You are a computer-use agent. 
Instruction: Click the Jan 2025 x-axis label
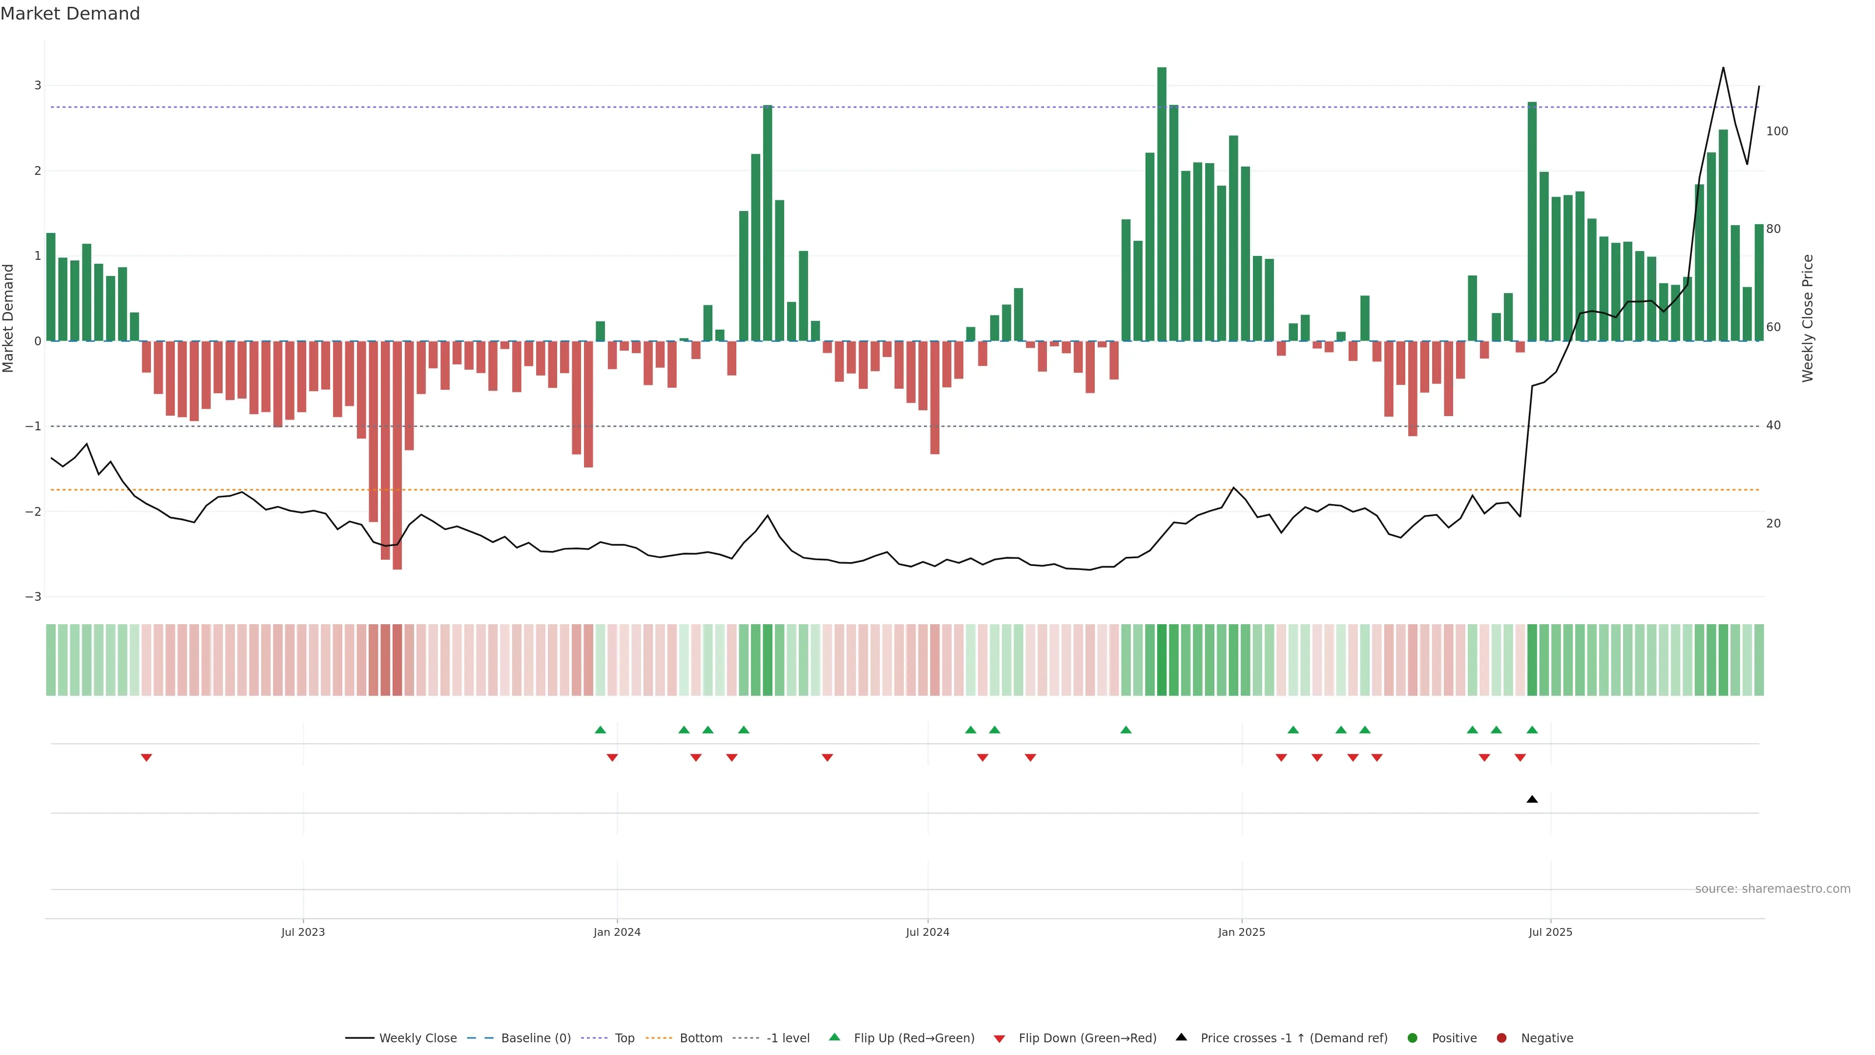pos(1241,932)
